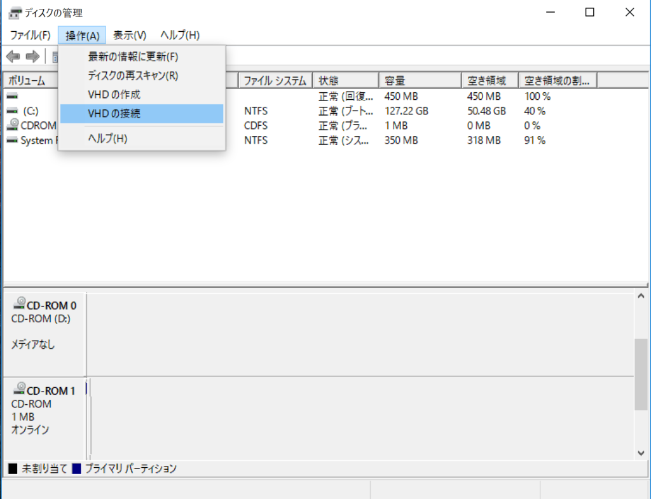Click the (C:) volume drive icon
651x499 pixels.
point(13,111)
